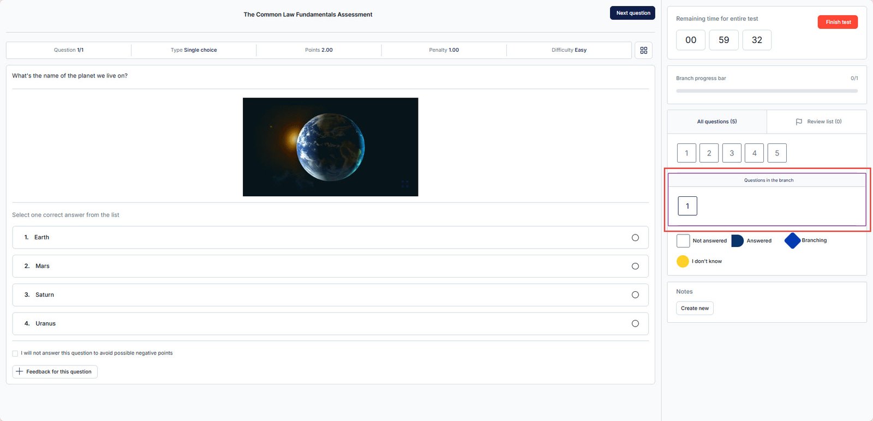873x421 pixels.
Task: Select the Earth answer radio button
Action: (x=635, y=238)
